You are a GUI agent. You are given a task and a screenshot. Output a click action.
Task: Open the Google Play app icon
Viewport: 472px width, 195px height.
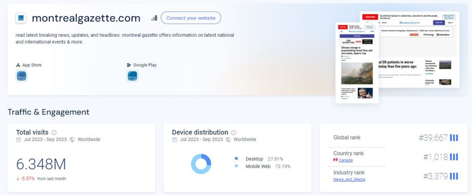click(x=132, y=76)
